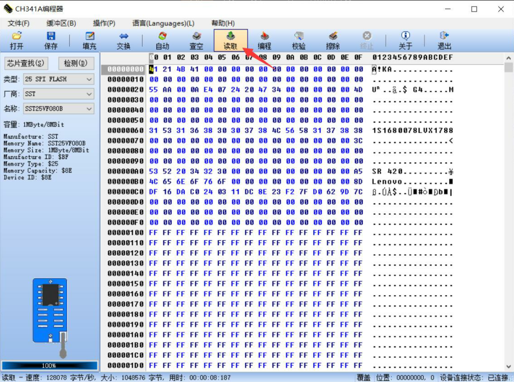Click the 检测(D) detect button
The image size is (514, 382).
coord(76,63)
